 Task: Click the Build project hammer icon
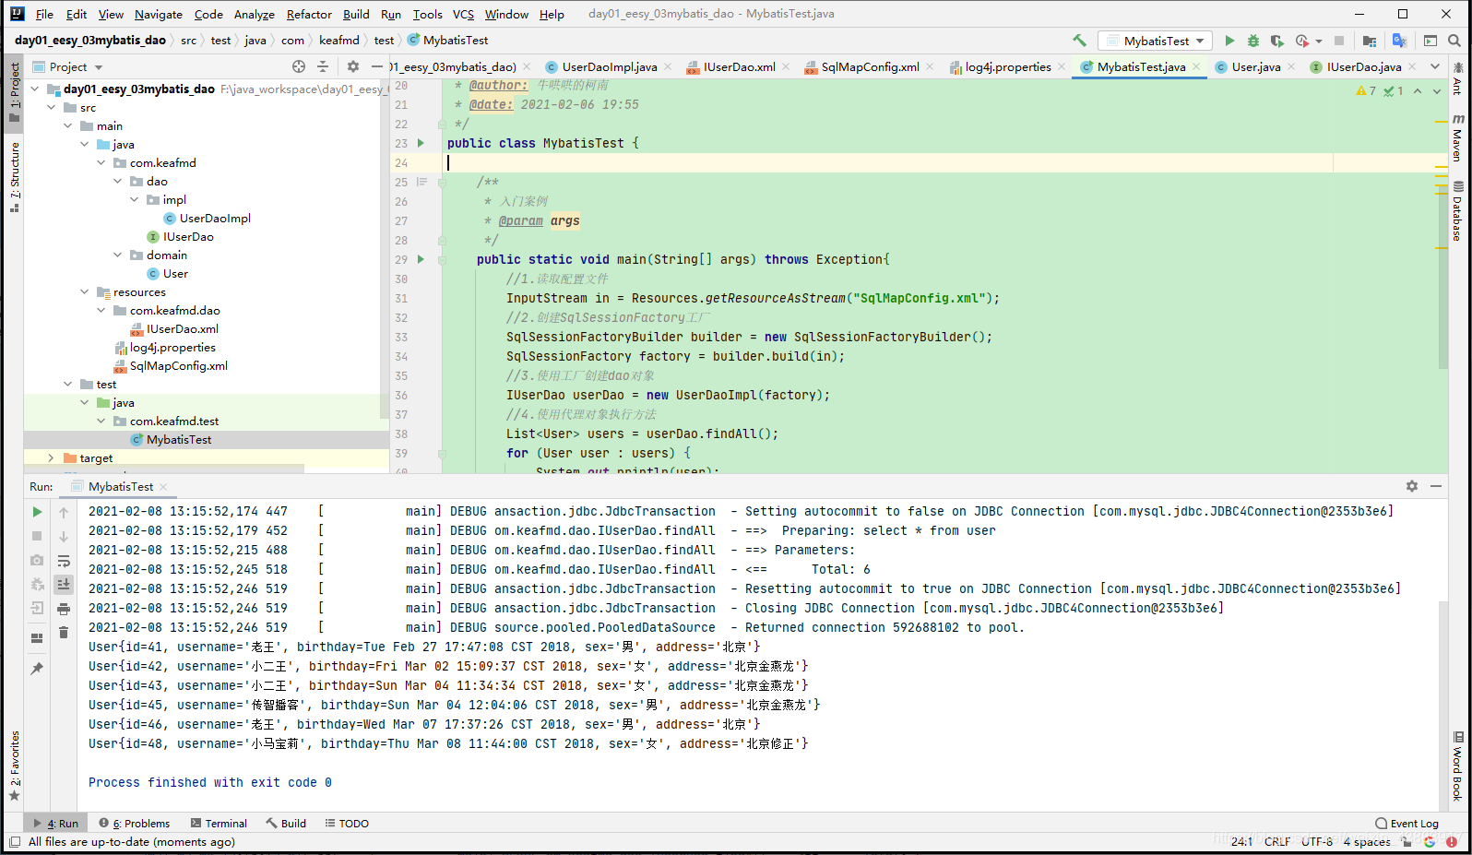click(x=1079, y=41)
